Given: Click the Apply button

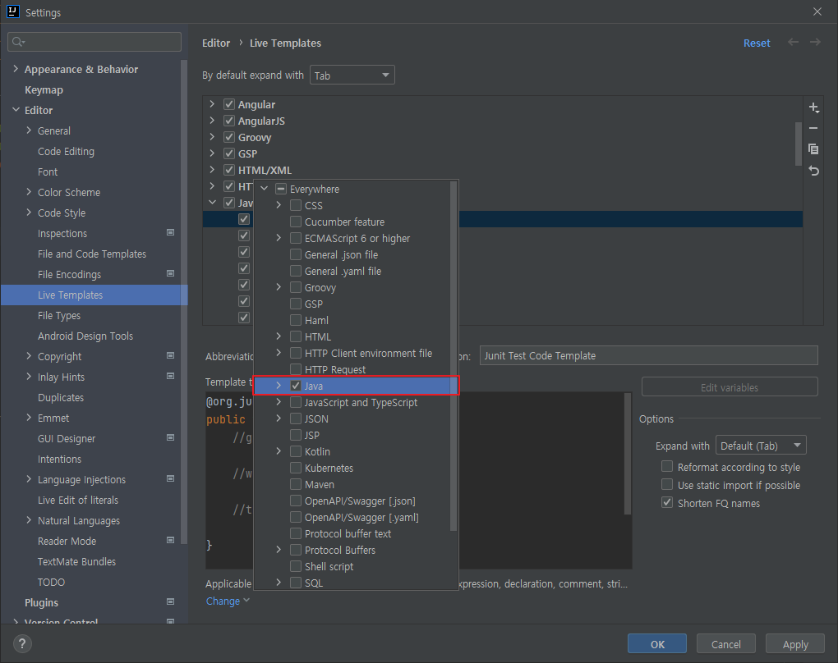Looking at the screenshot, I should pos(795,644).
